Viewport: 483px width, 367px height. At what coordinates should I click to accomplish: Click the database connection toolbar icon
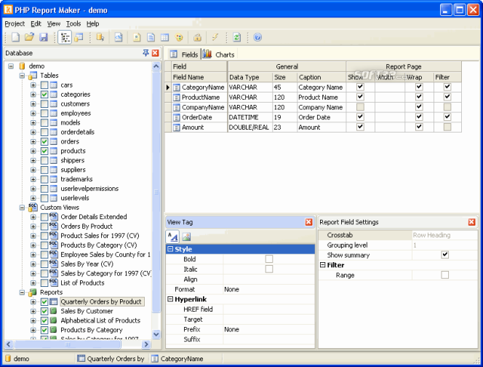100,37
